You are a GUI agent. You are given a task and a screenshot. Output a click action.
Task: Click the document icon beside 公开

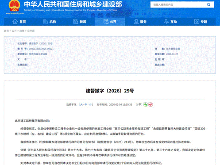tap(106, 22)
